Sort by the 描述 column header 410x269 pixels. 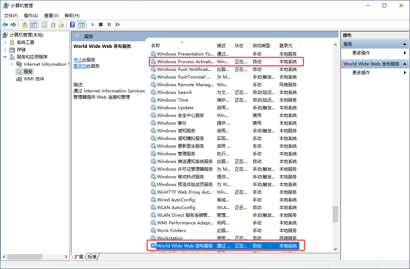[223, 46]
